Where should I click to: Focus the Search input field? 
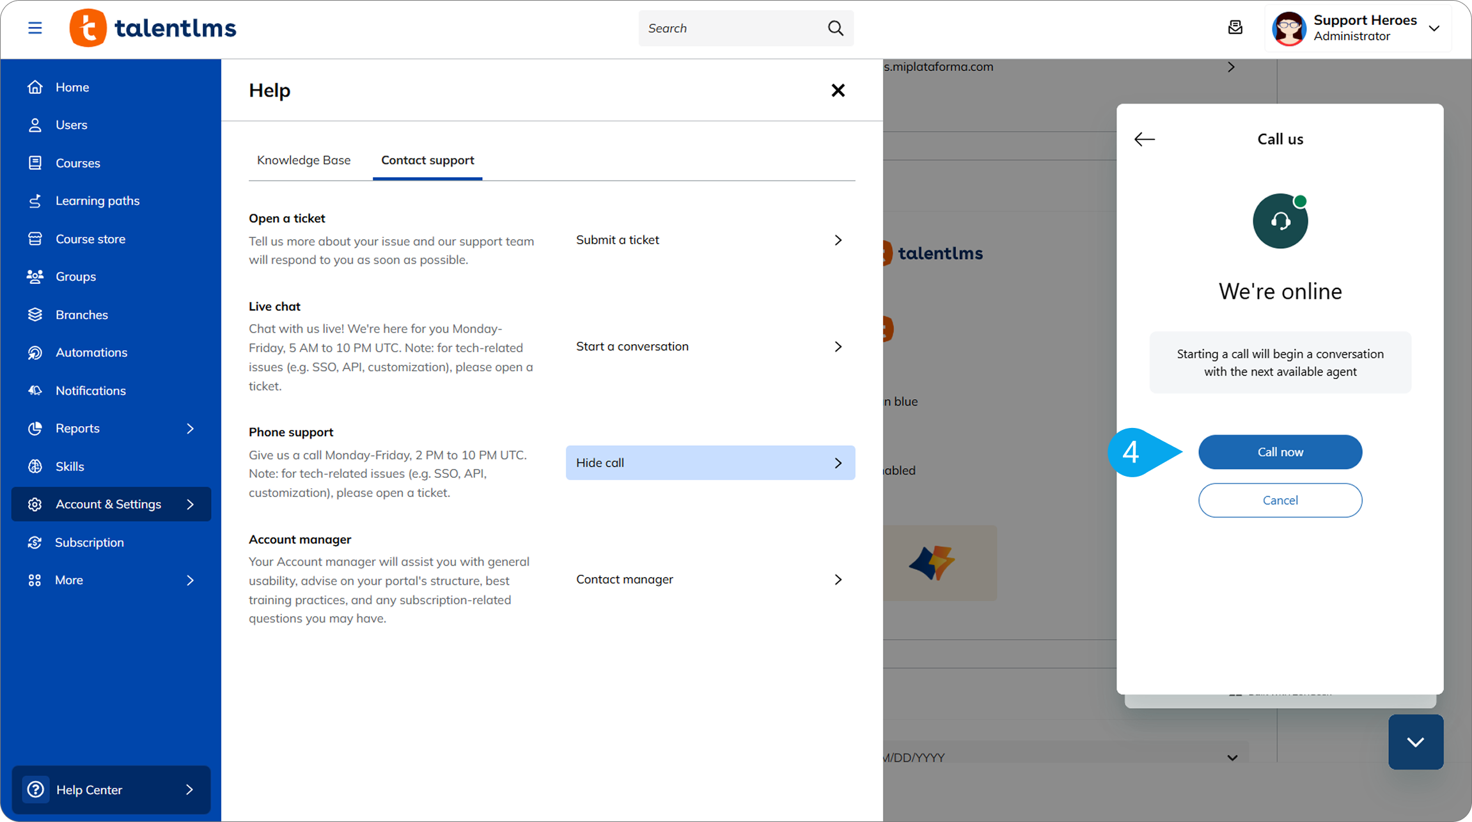point(732,28)
